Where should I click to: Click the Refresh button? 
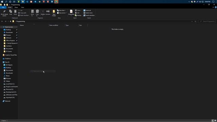tap(195, 21)
